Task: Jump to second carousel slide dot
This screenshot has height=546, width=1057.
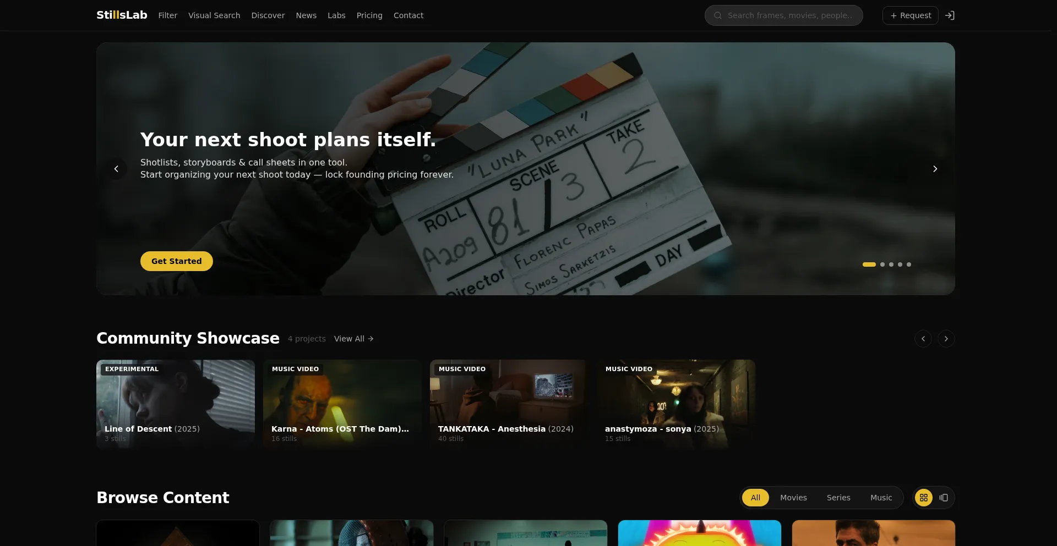Action: point(882,264)
